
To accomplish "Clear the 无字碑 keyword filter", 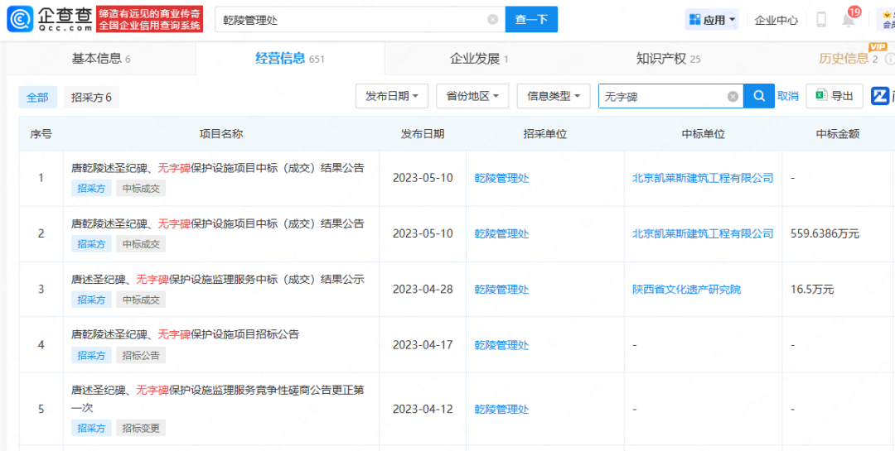I will pos(733,97).
